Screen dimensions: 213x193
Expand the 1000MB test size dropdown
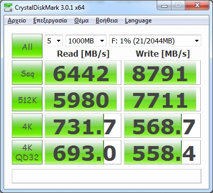tap(86, 41)
